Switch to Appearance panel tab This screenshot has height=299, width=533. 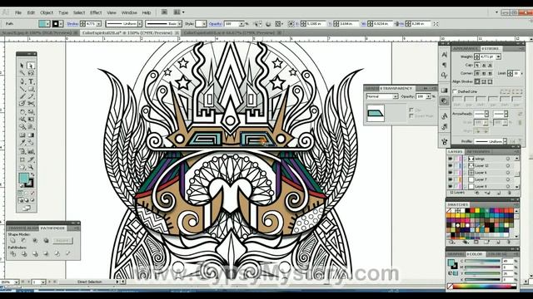point(466,48)
